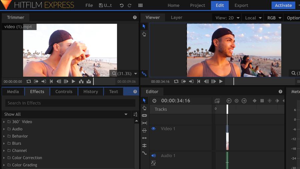Select the Editor hand tool

[144, 108]
